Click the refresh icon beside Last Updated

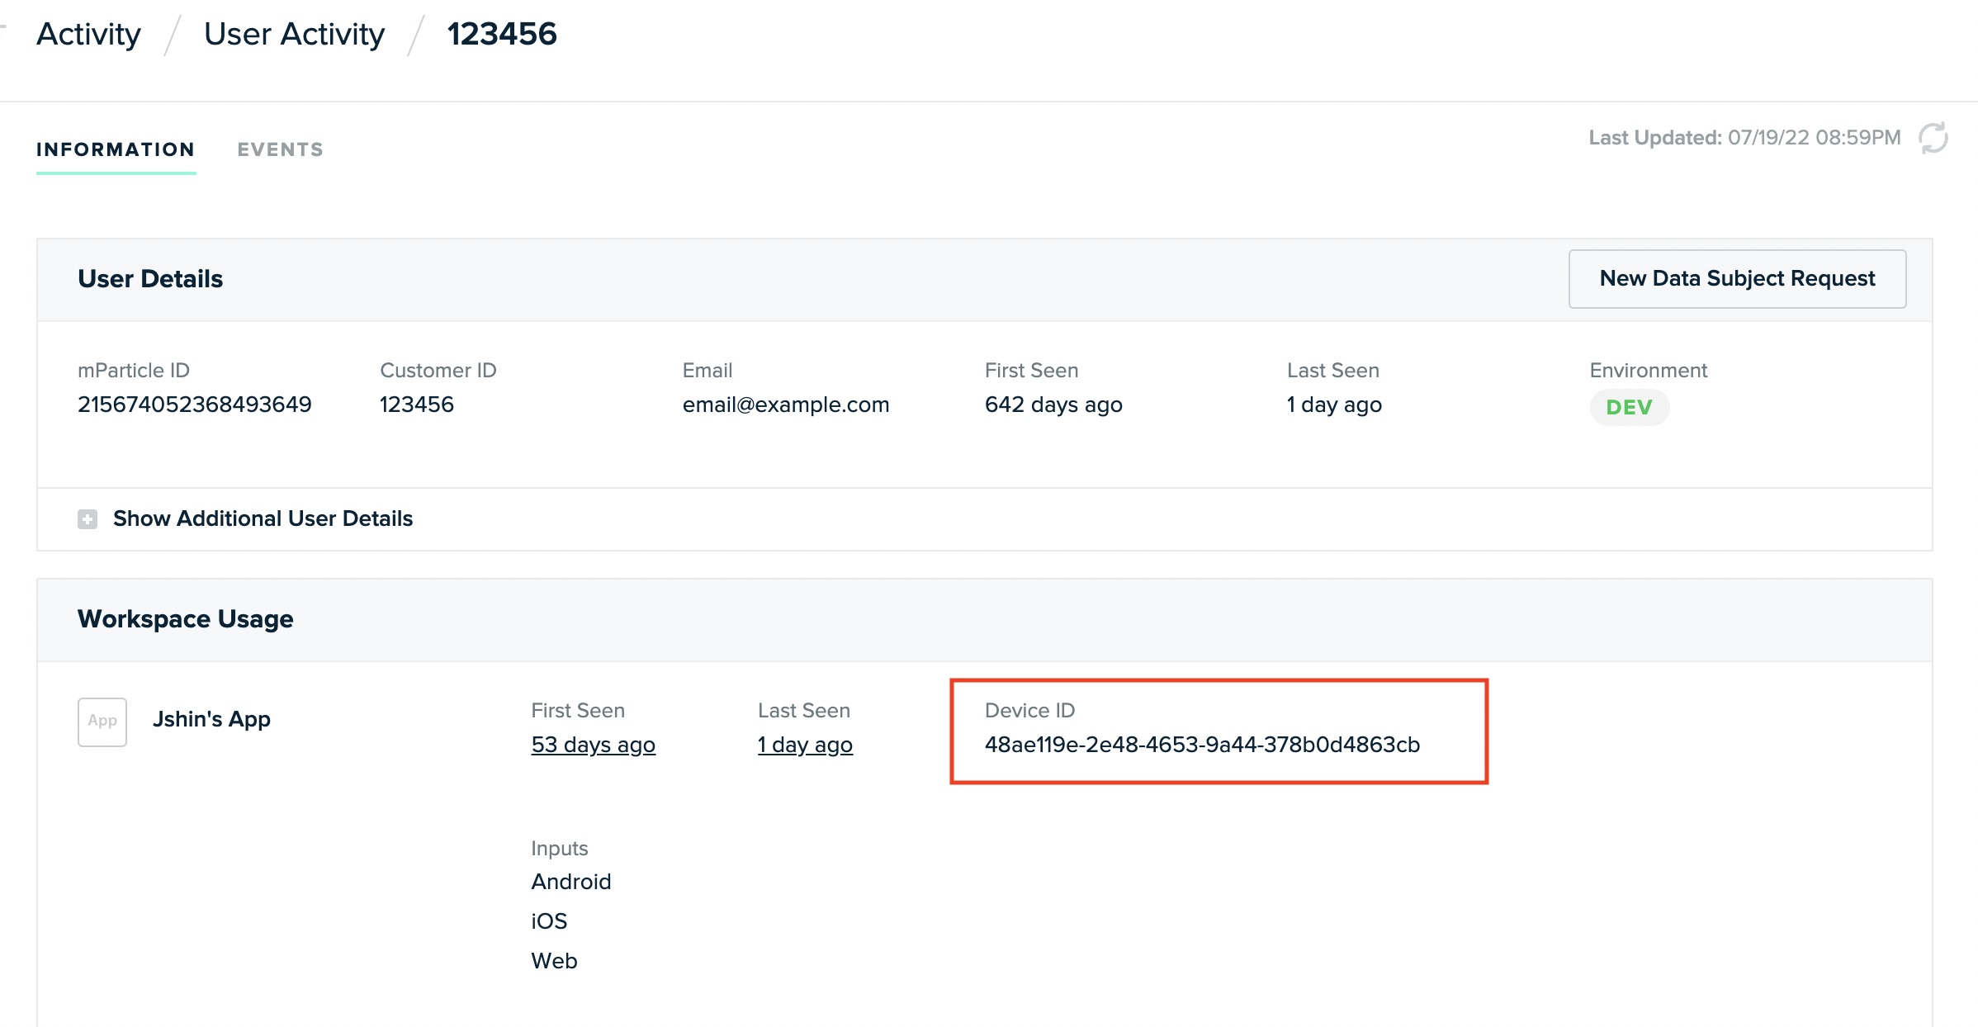point(1933,138)
